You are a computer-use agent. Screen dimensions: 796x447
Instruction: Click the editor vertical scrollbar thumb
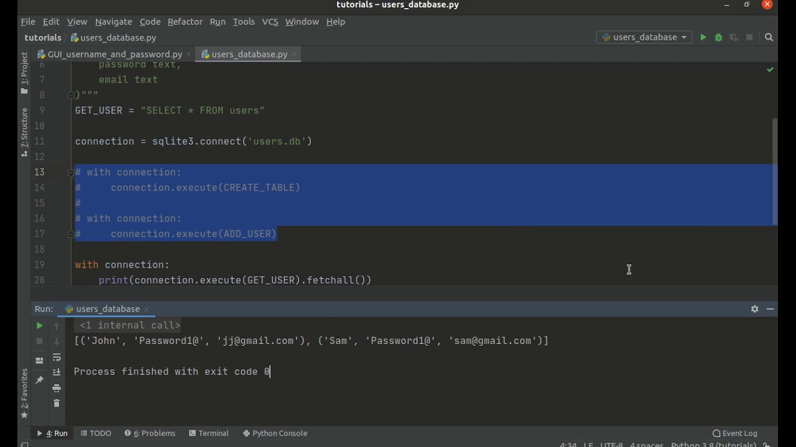pos(775,171)
